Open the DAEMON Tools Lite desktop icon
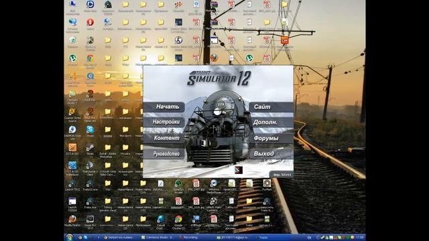The height and width of the screenshot is (241, 429). (x=72, y=133)
